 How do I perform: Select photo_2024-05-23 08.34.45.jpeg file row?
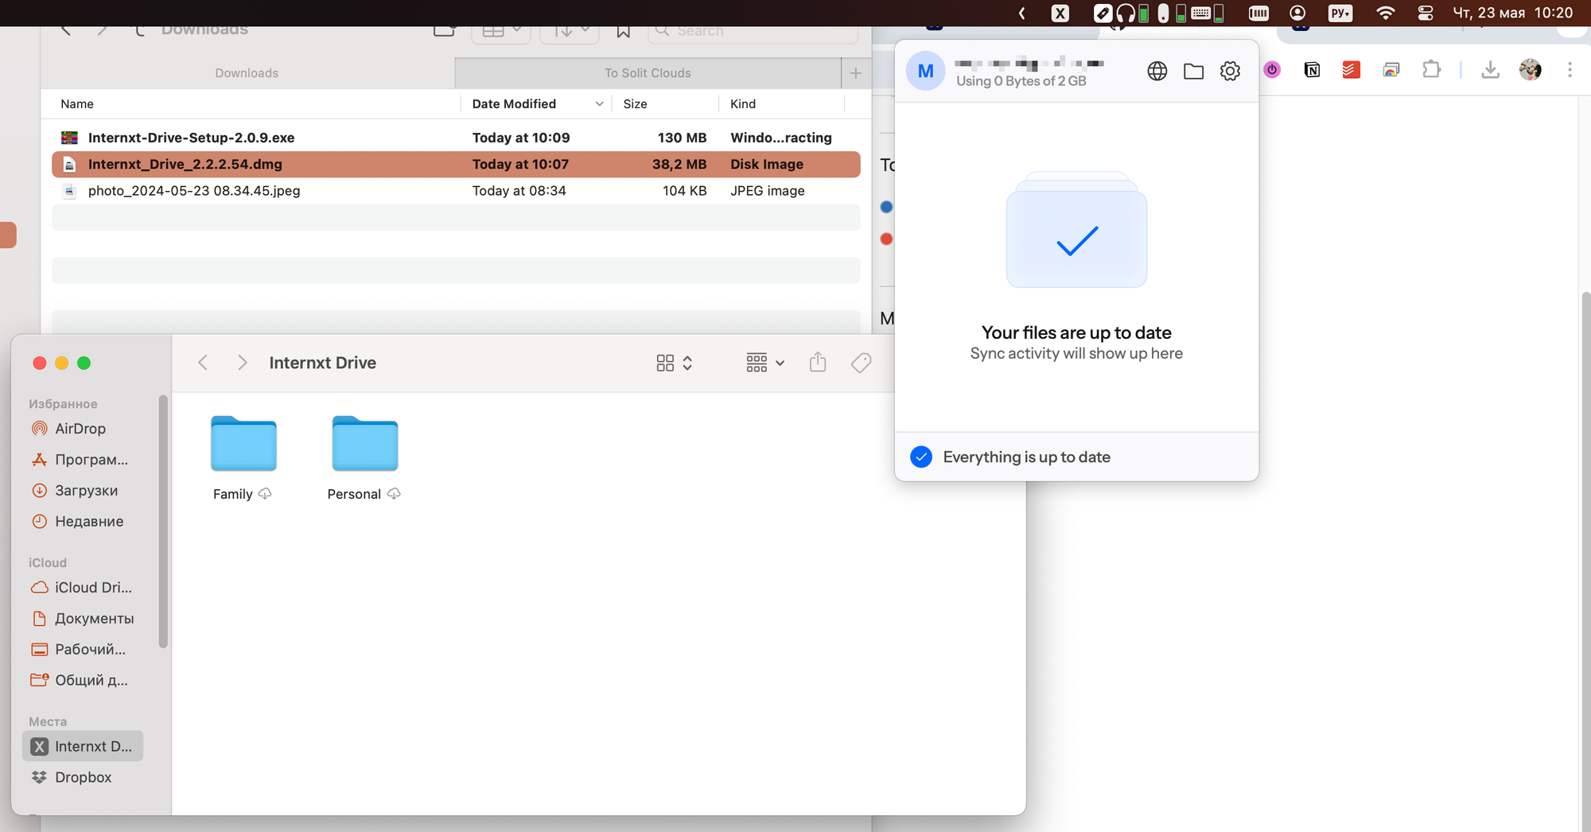pos(456,191)
